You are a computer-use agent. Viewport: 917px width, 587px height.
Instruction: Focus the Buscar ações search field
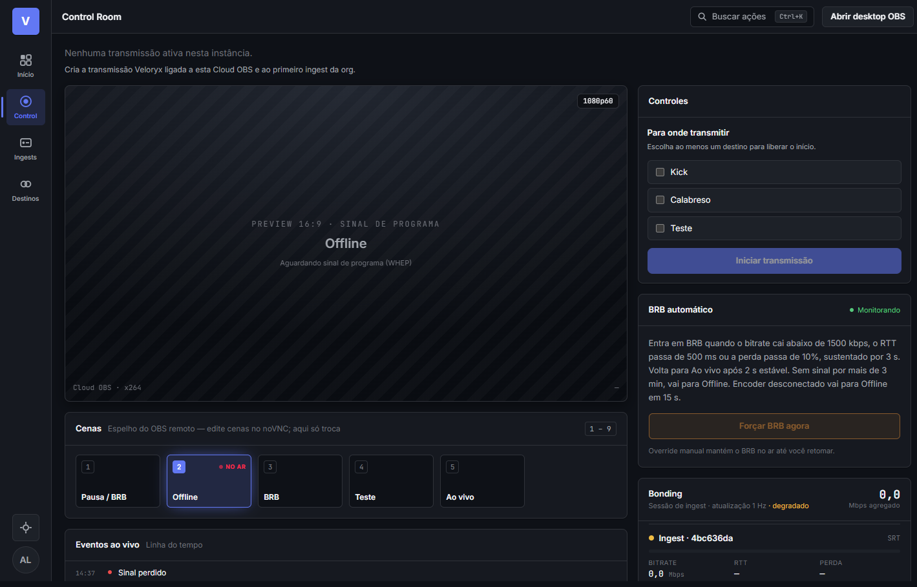pos(752,17)
